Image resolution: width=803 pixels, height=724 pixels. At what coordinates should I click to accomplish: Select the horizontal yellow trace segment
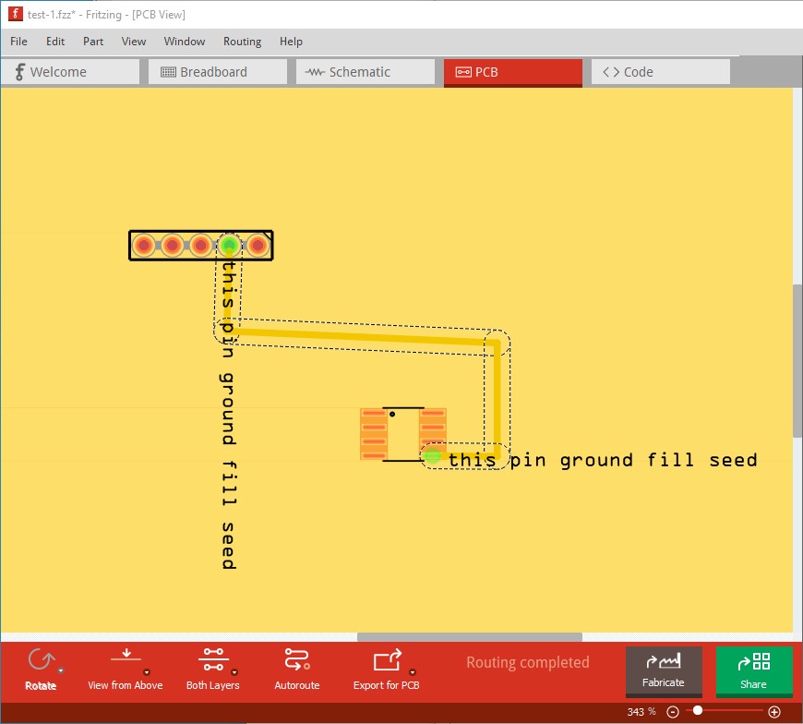coord(363,337)
